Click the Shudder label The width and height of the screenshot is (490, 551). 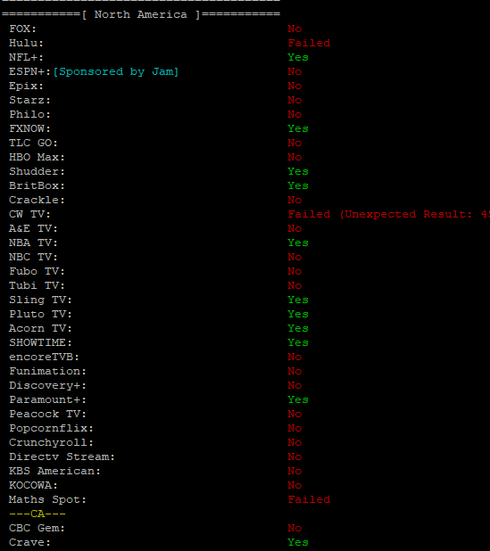coord(37,171)
